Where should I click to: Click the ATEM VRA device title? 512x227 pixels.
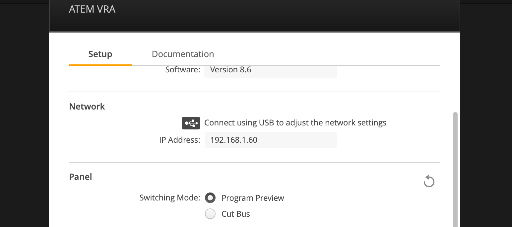[92, 9]
